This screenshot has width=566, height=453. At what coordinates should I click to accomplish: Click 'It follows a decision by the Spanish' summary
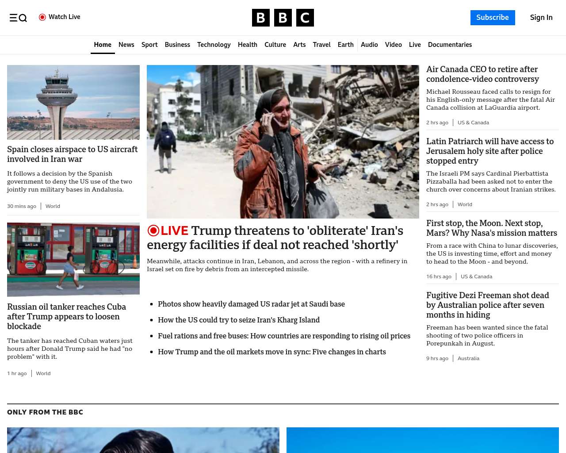coord(69,182)
